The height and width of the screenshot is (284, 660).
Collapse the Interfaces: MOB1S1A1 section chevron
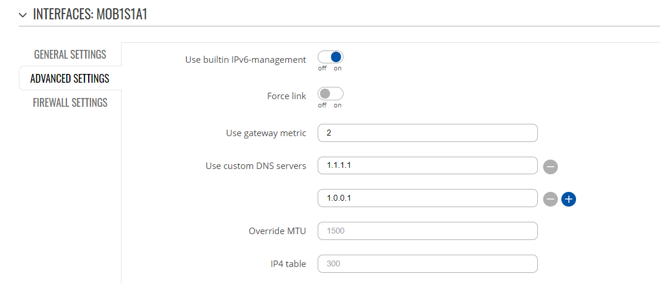tap(23, 15)
